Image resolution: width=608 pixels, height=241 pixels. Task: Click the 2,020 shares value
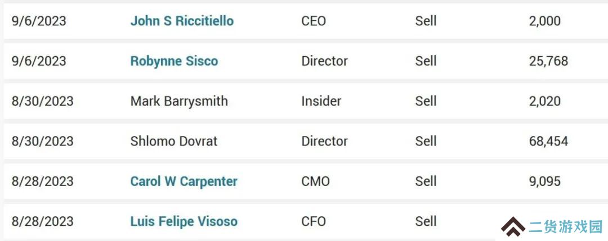(x=544, y=101)
